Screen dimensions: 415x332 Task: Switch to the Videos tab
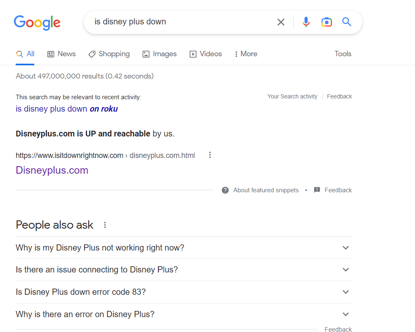coord(206,54)
